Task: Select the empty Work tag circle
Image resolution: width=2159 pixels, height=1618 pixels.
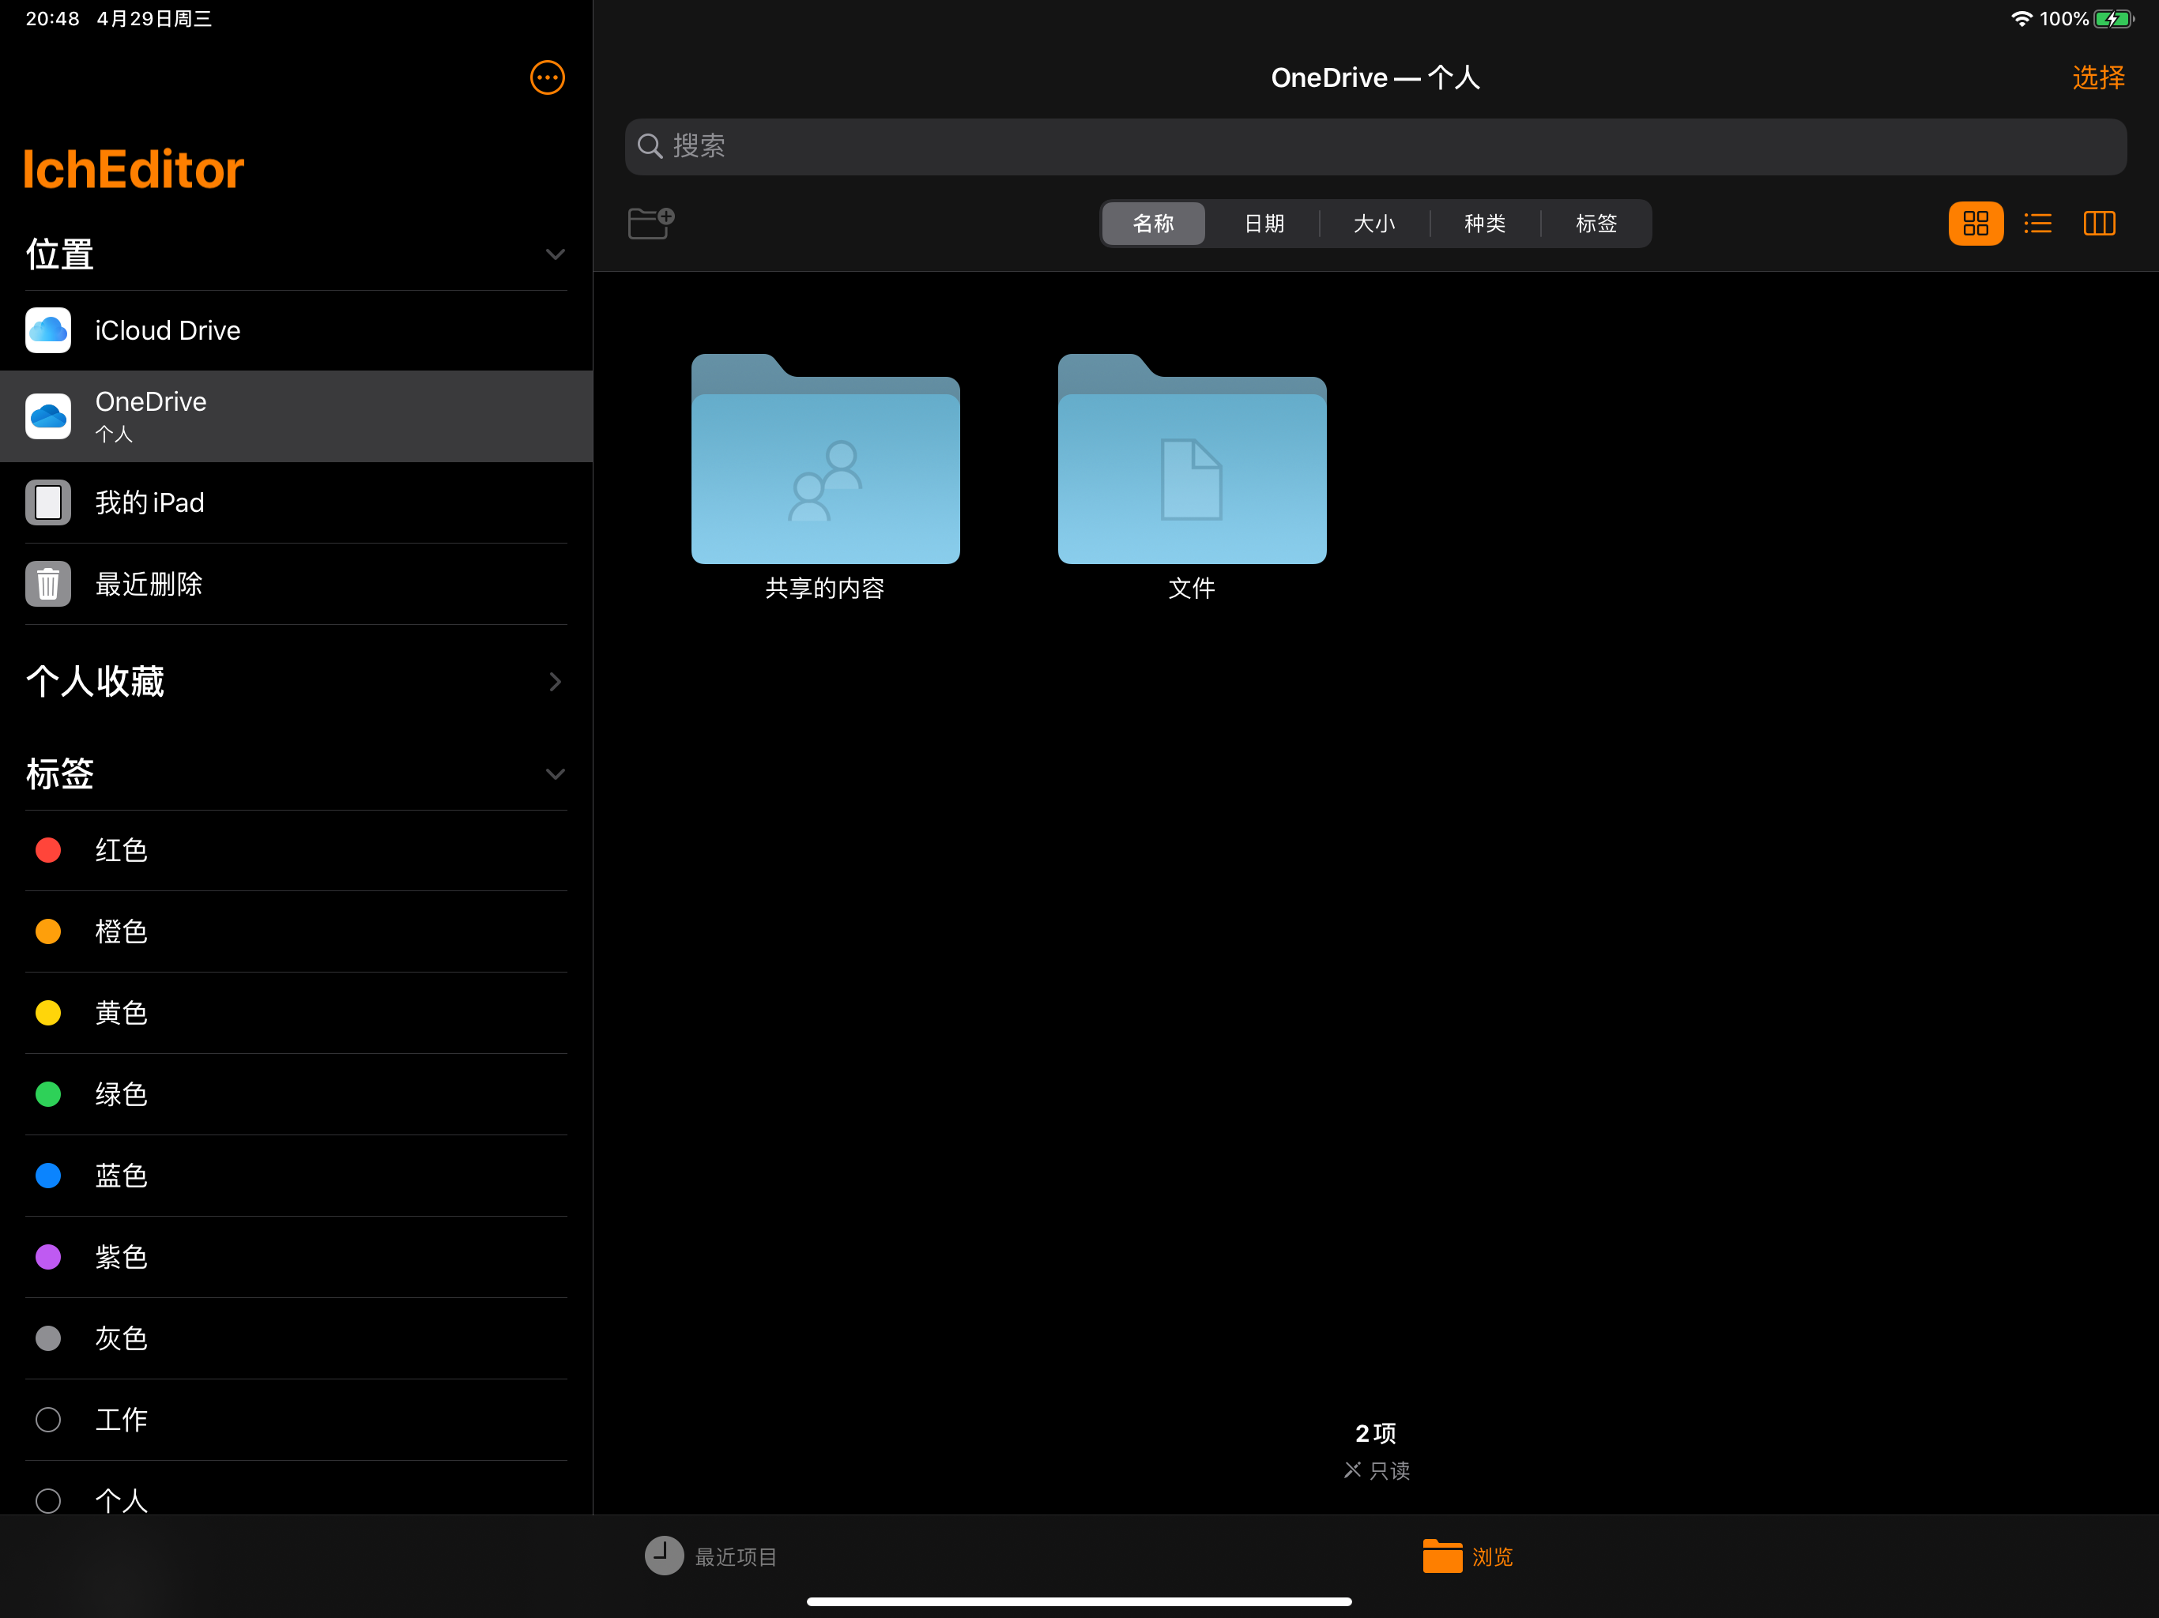Action: tap(48, 1419)
